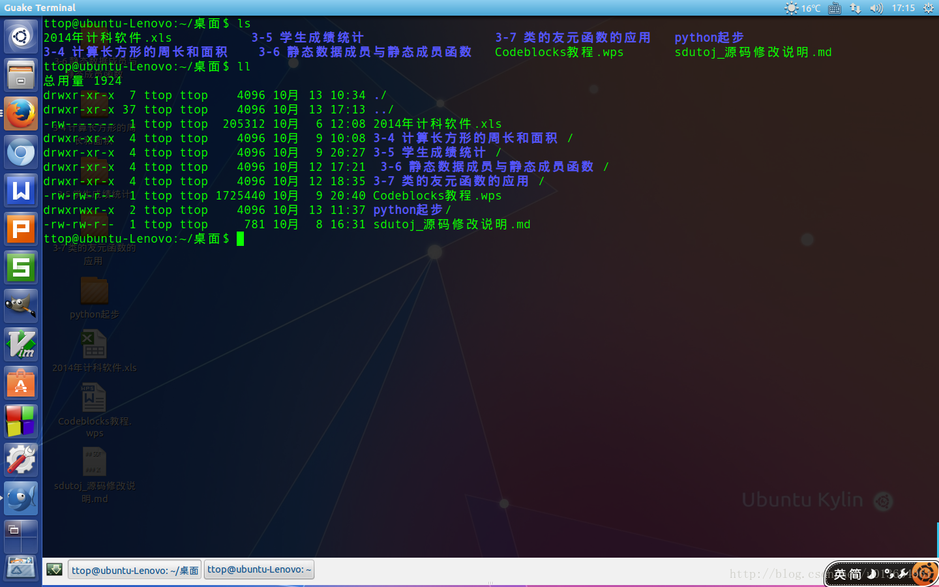Image resolution: width=939 pixels, height=587 pixels.
Task: Toggle the 简 simplified character mode
Action: (856, 574)
